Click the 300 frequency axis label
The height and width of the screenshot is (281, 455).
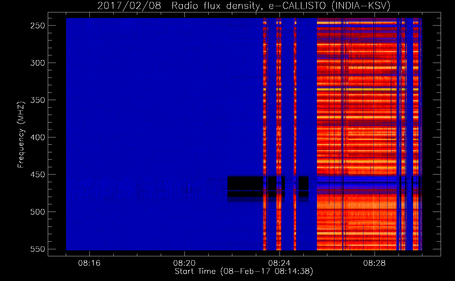click(38, 63)
